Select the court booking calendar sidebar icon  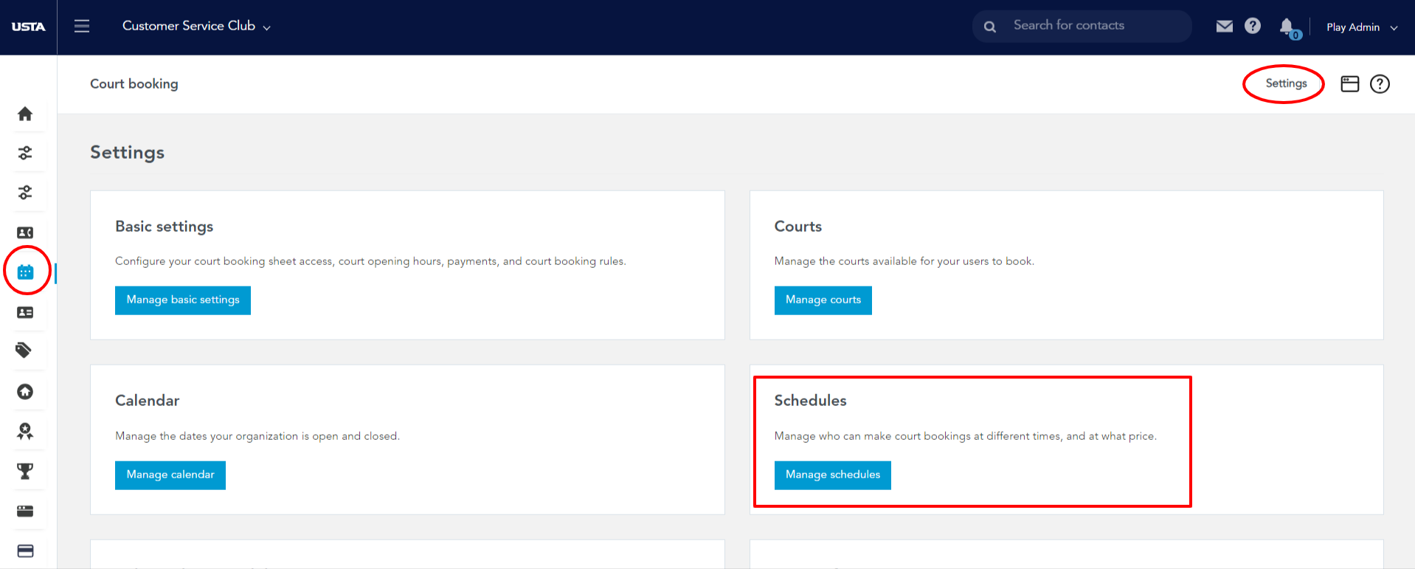(26, 272)
